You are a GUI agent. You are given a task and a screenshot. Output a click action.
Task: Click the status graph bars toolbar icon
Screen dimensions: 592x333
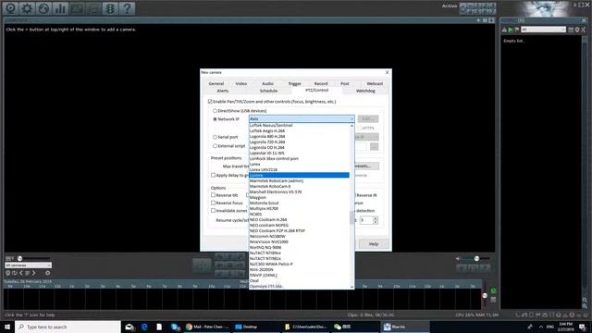(60, 8)
